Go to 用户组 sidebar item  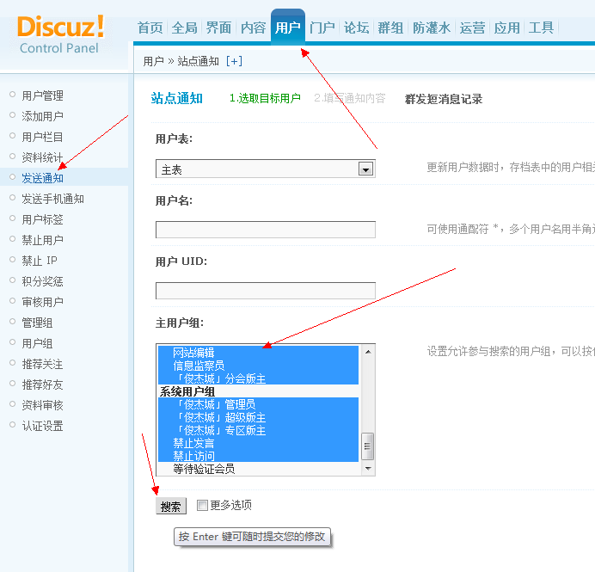click(x=37, y=343)
